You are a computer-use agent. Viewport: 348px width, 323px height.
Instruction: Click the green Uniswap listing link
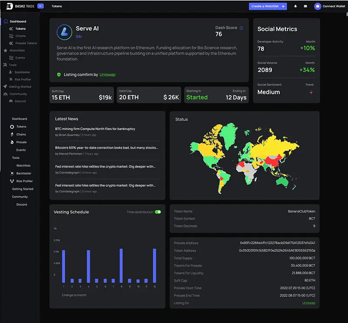(107, 74)
